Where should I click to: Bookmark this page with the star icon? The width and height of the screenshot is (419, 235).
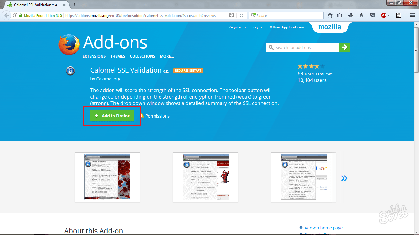pos(330,15)
